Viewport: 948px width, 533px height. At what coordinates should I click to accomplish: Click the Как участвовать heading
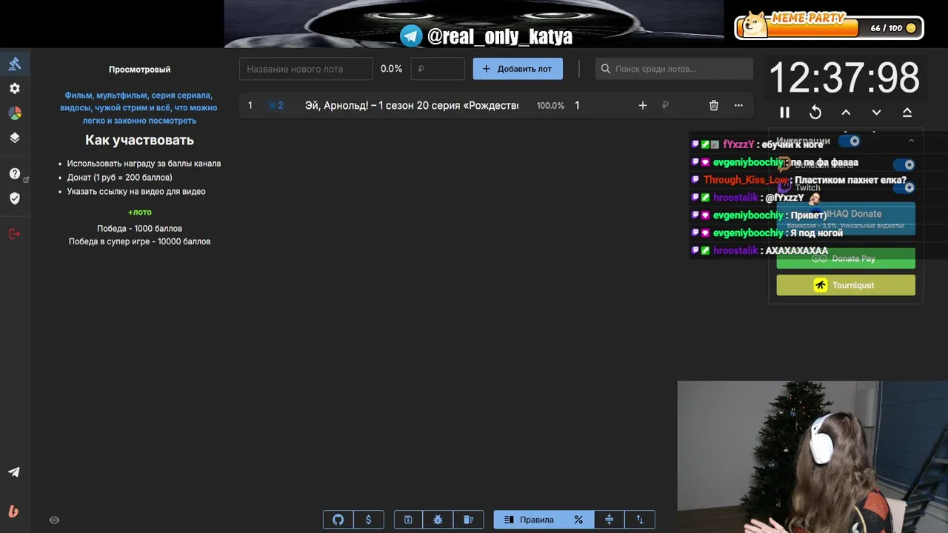(x=139, y=140)
